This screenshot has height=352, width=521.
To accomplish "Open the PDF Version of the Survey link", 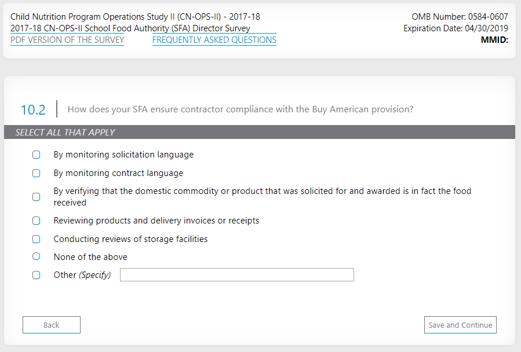I will (x=67, y=40).
